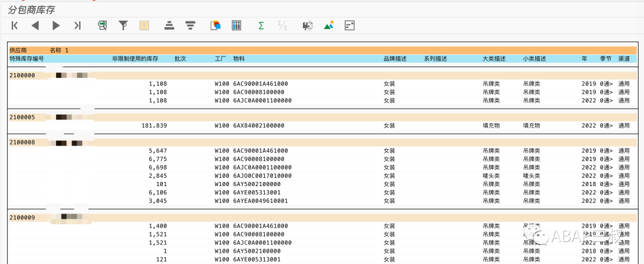Click the 年 column header
Screen dimensions: 644x264
tap(584, 59)
